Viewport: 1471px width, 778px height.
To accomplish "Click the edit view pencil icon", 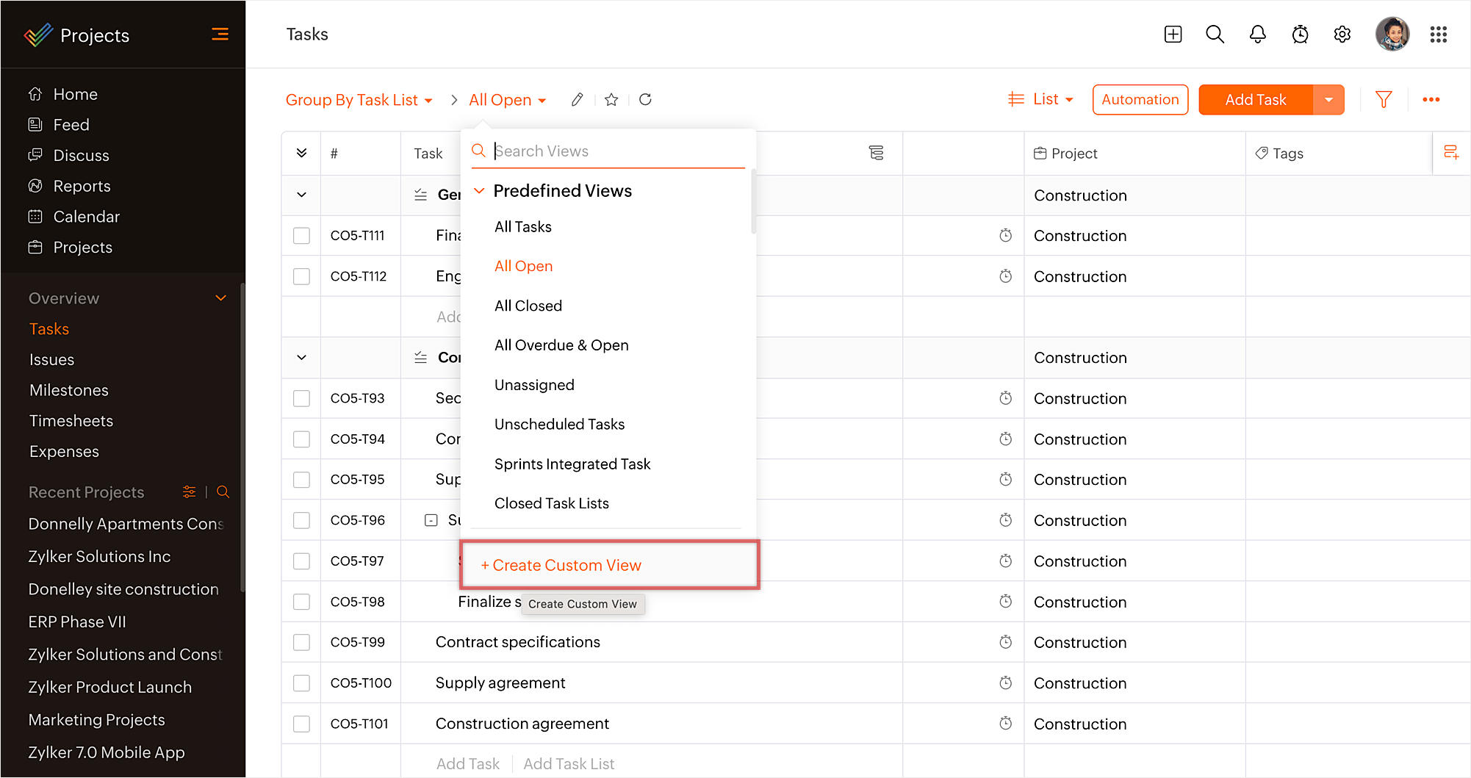I will coord(578,99).
